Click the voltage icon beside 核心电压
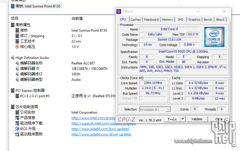The width and height of the screenshot is (240, 151). click(17, 47)
